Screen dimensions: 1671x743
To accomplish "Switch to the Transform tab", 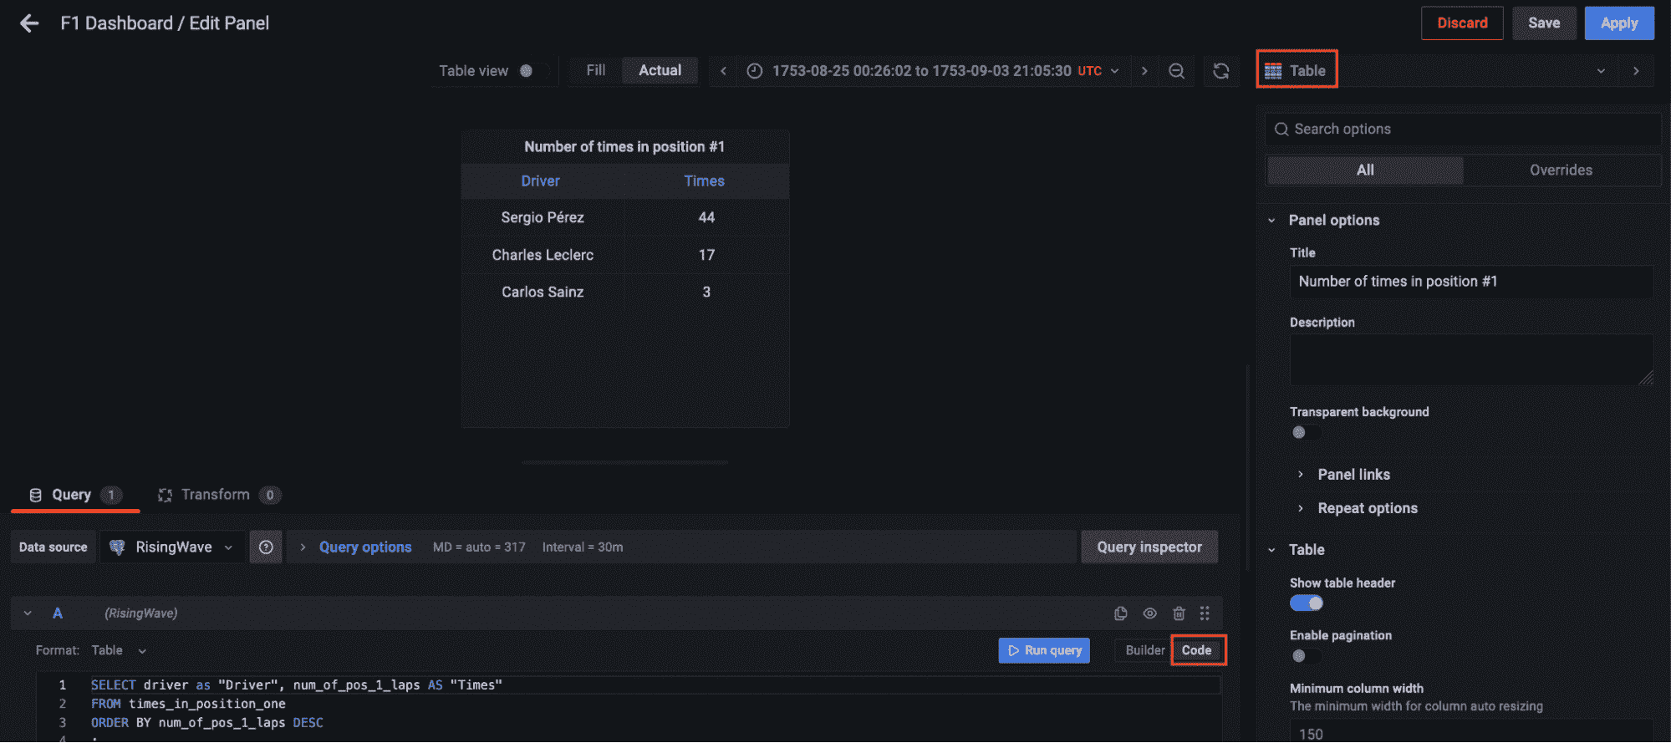I will point(219,495).
